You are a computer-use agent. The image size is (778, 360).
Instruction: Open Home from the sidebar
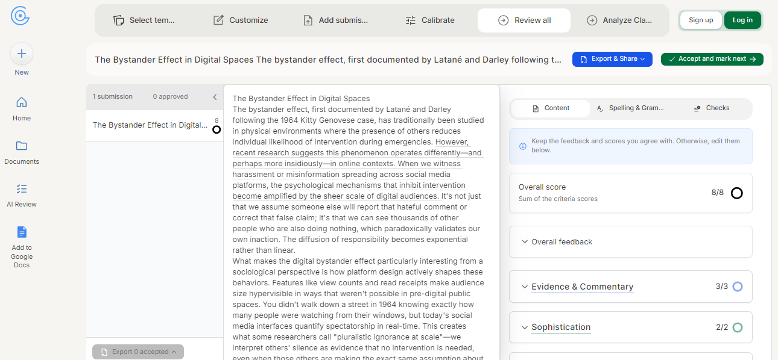pos(22,108)
